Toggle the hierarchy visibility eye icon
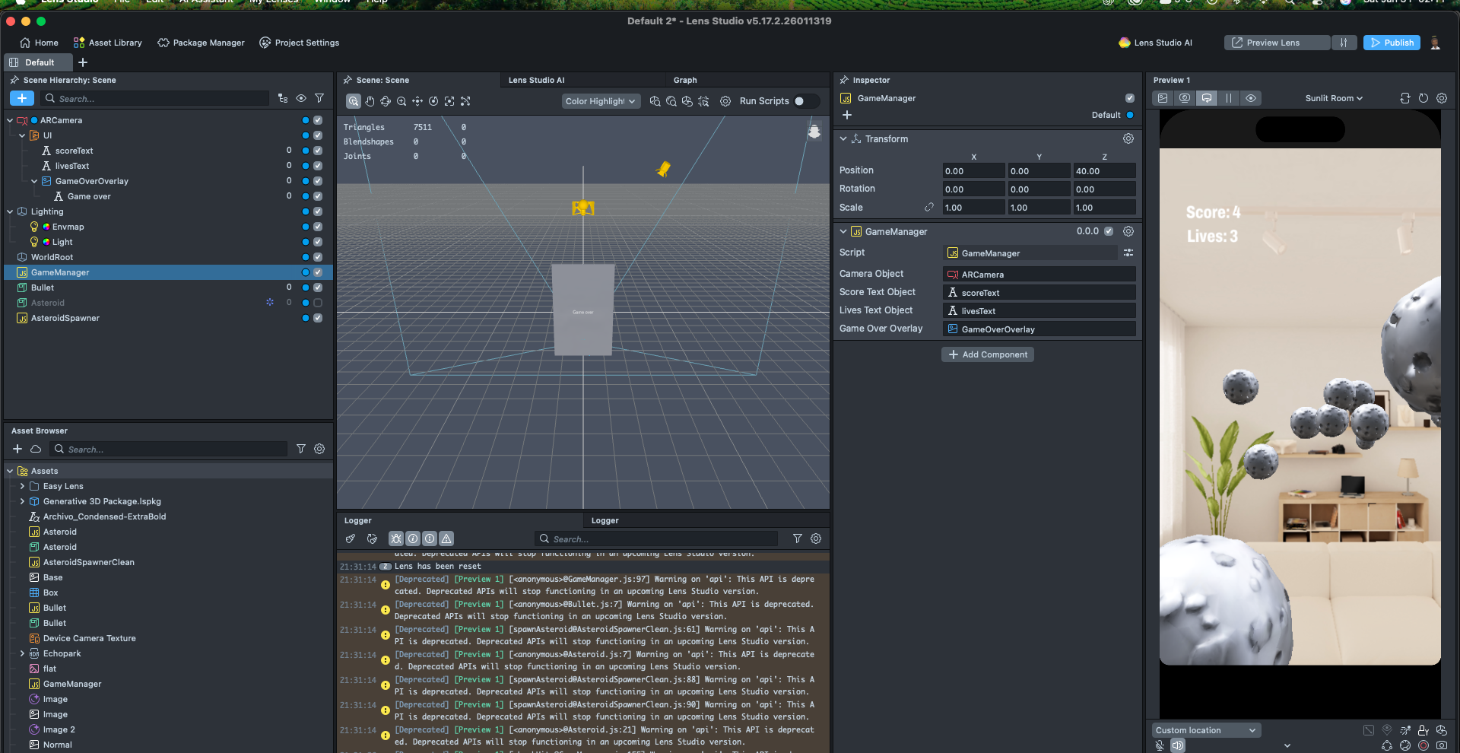The height and width of the screenshot is (753, 1460). click(301, 98)
